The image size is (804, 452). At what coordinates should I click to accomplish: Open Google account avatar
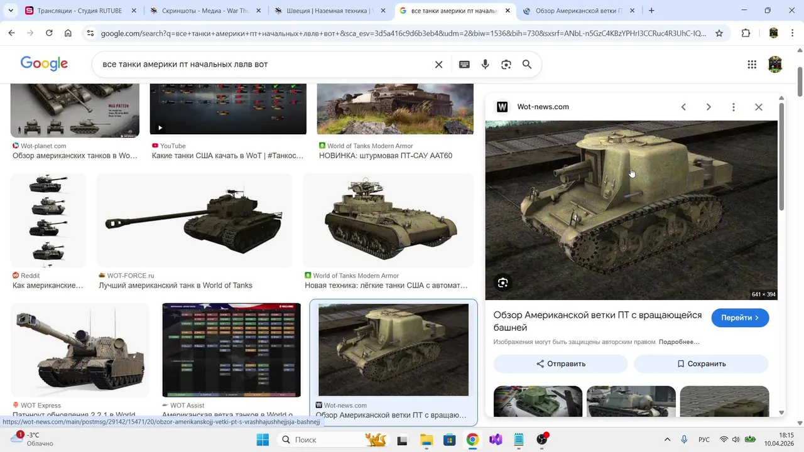(x=775, y=64)
